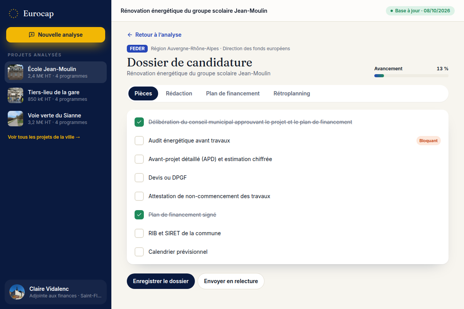The image size is (464, 309).
Task: Select Voie verte du Sianne project title
Action: click(x=55, y=115)
